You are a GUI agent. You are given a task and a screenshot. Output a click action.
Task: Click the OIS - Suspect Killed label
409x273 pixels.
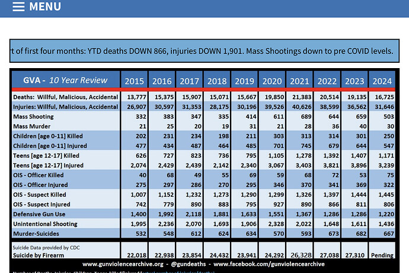[40, 195]
